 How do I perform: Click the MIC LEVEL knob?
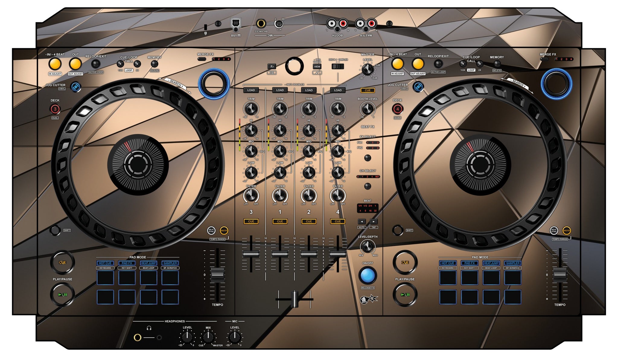pyautogui.click(x=235, y=337)
